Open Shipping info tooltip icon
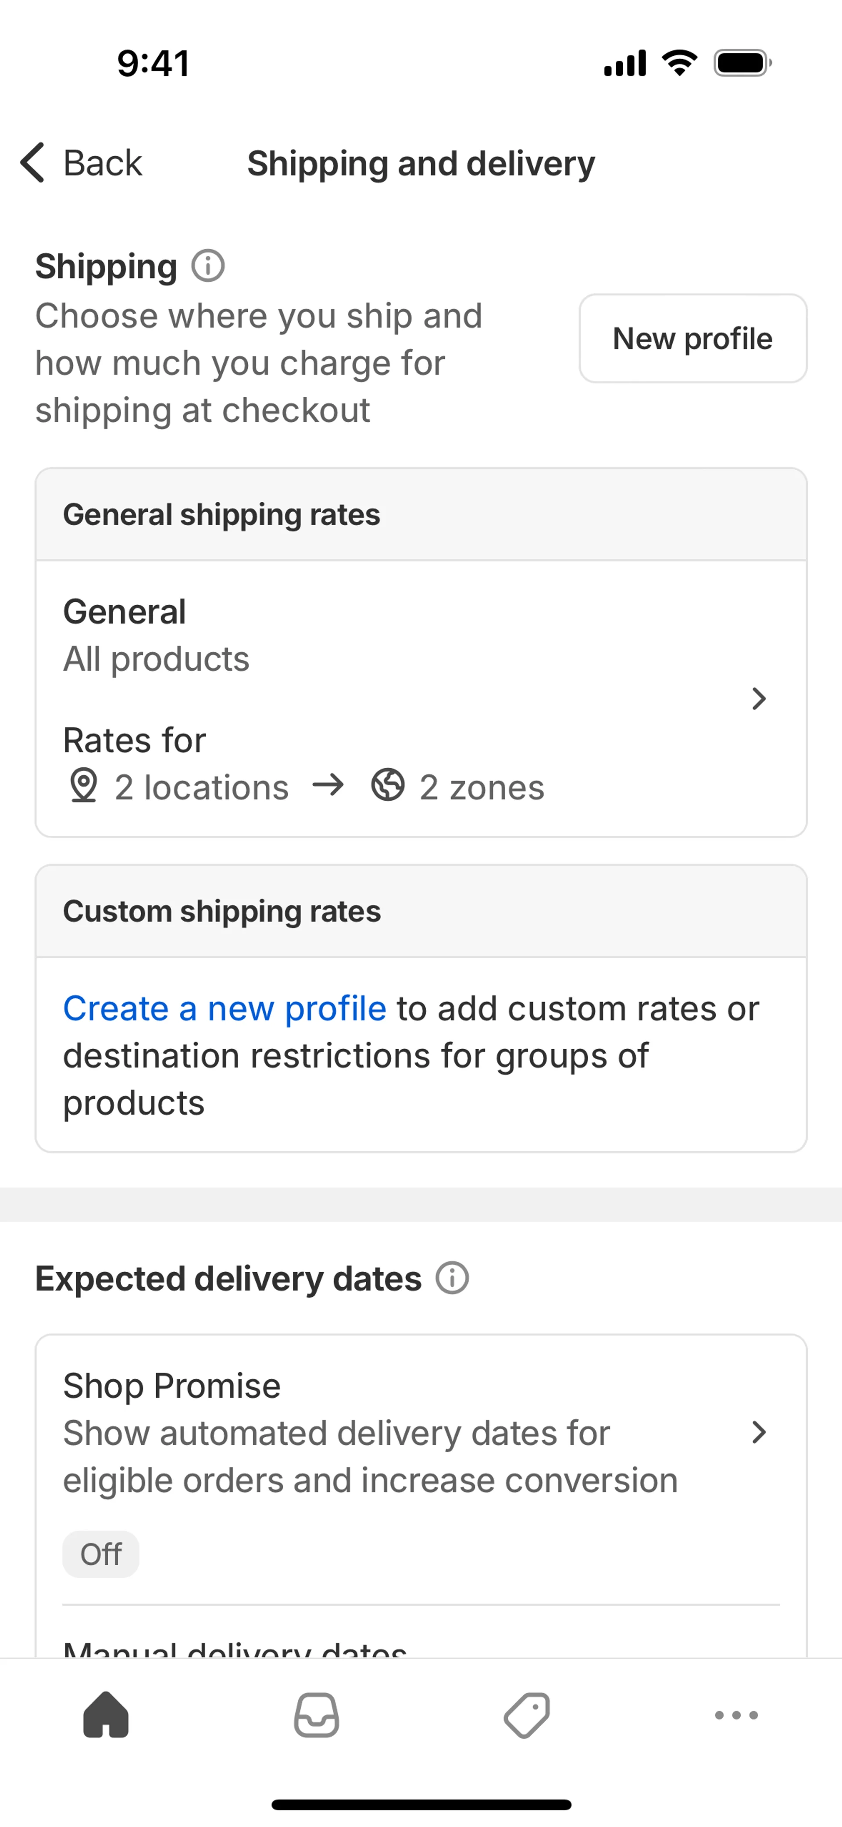The width and height of the screenshot is (842, 1827). coord(208,266)
